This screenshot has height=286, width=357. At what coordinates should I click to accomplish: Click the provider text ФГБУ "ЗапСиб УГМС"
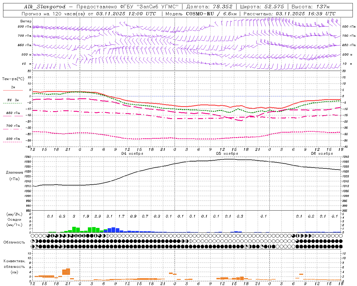pyautogui.click(x=150, y=7)
